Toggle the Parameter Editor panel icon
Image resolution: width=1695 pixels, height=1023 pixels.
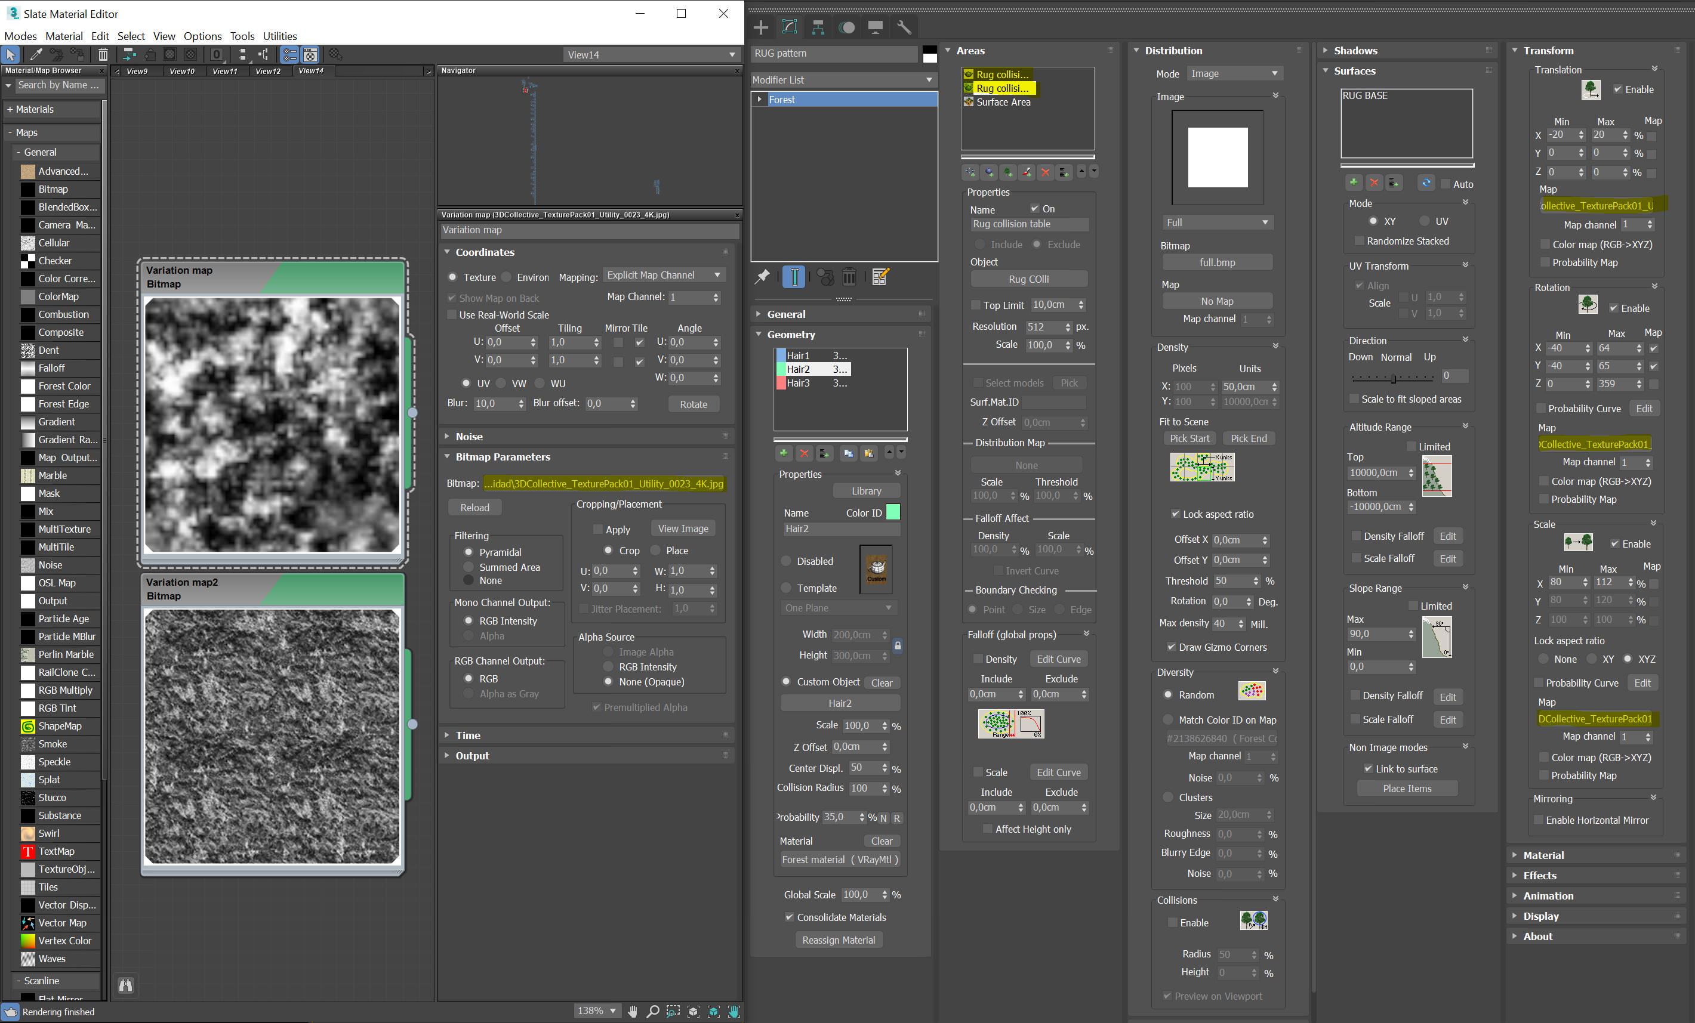[310, 54]
